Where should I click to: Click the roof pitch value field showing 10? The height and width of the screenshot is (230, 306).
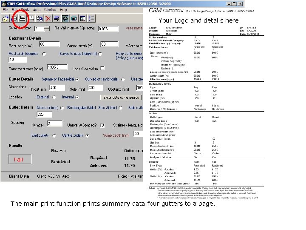pyautogui.click(x=17, y=60)
